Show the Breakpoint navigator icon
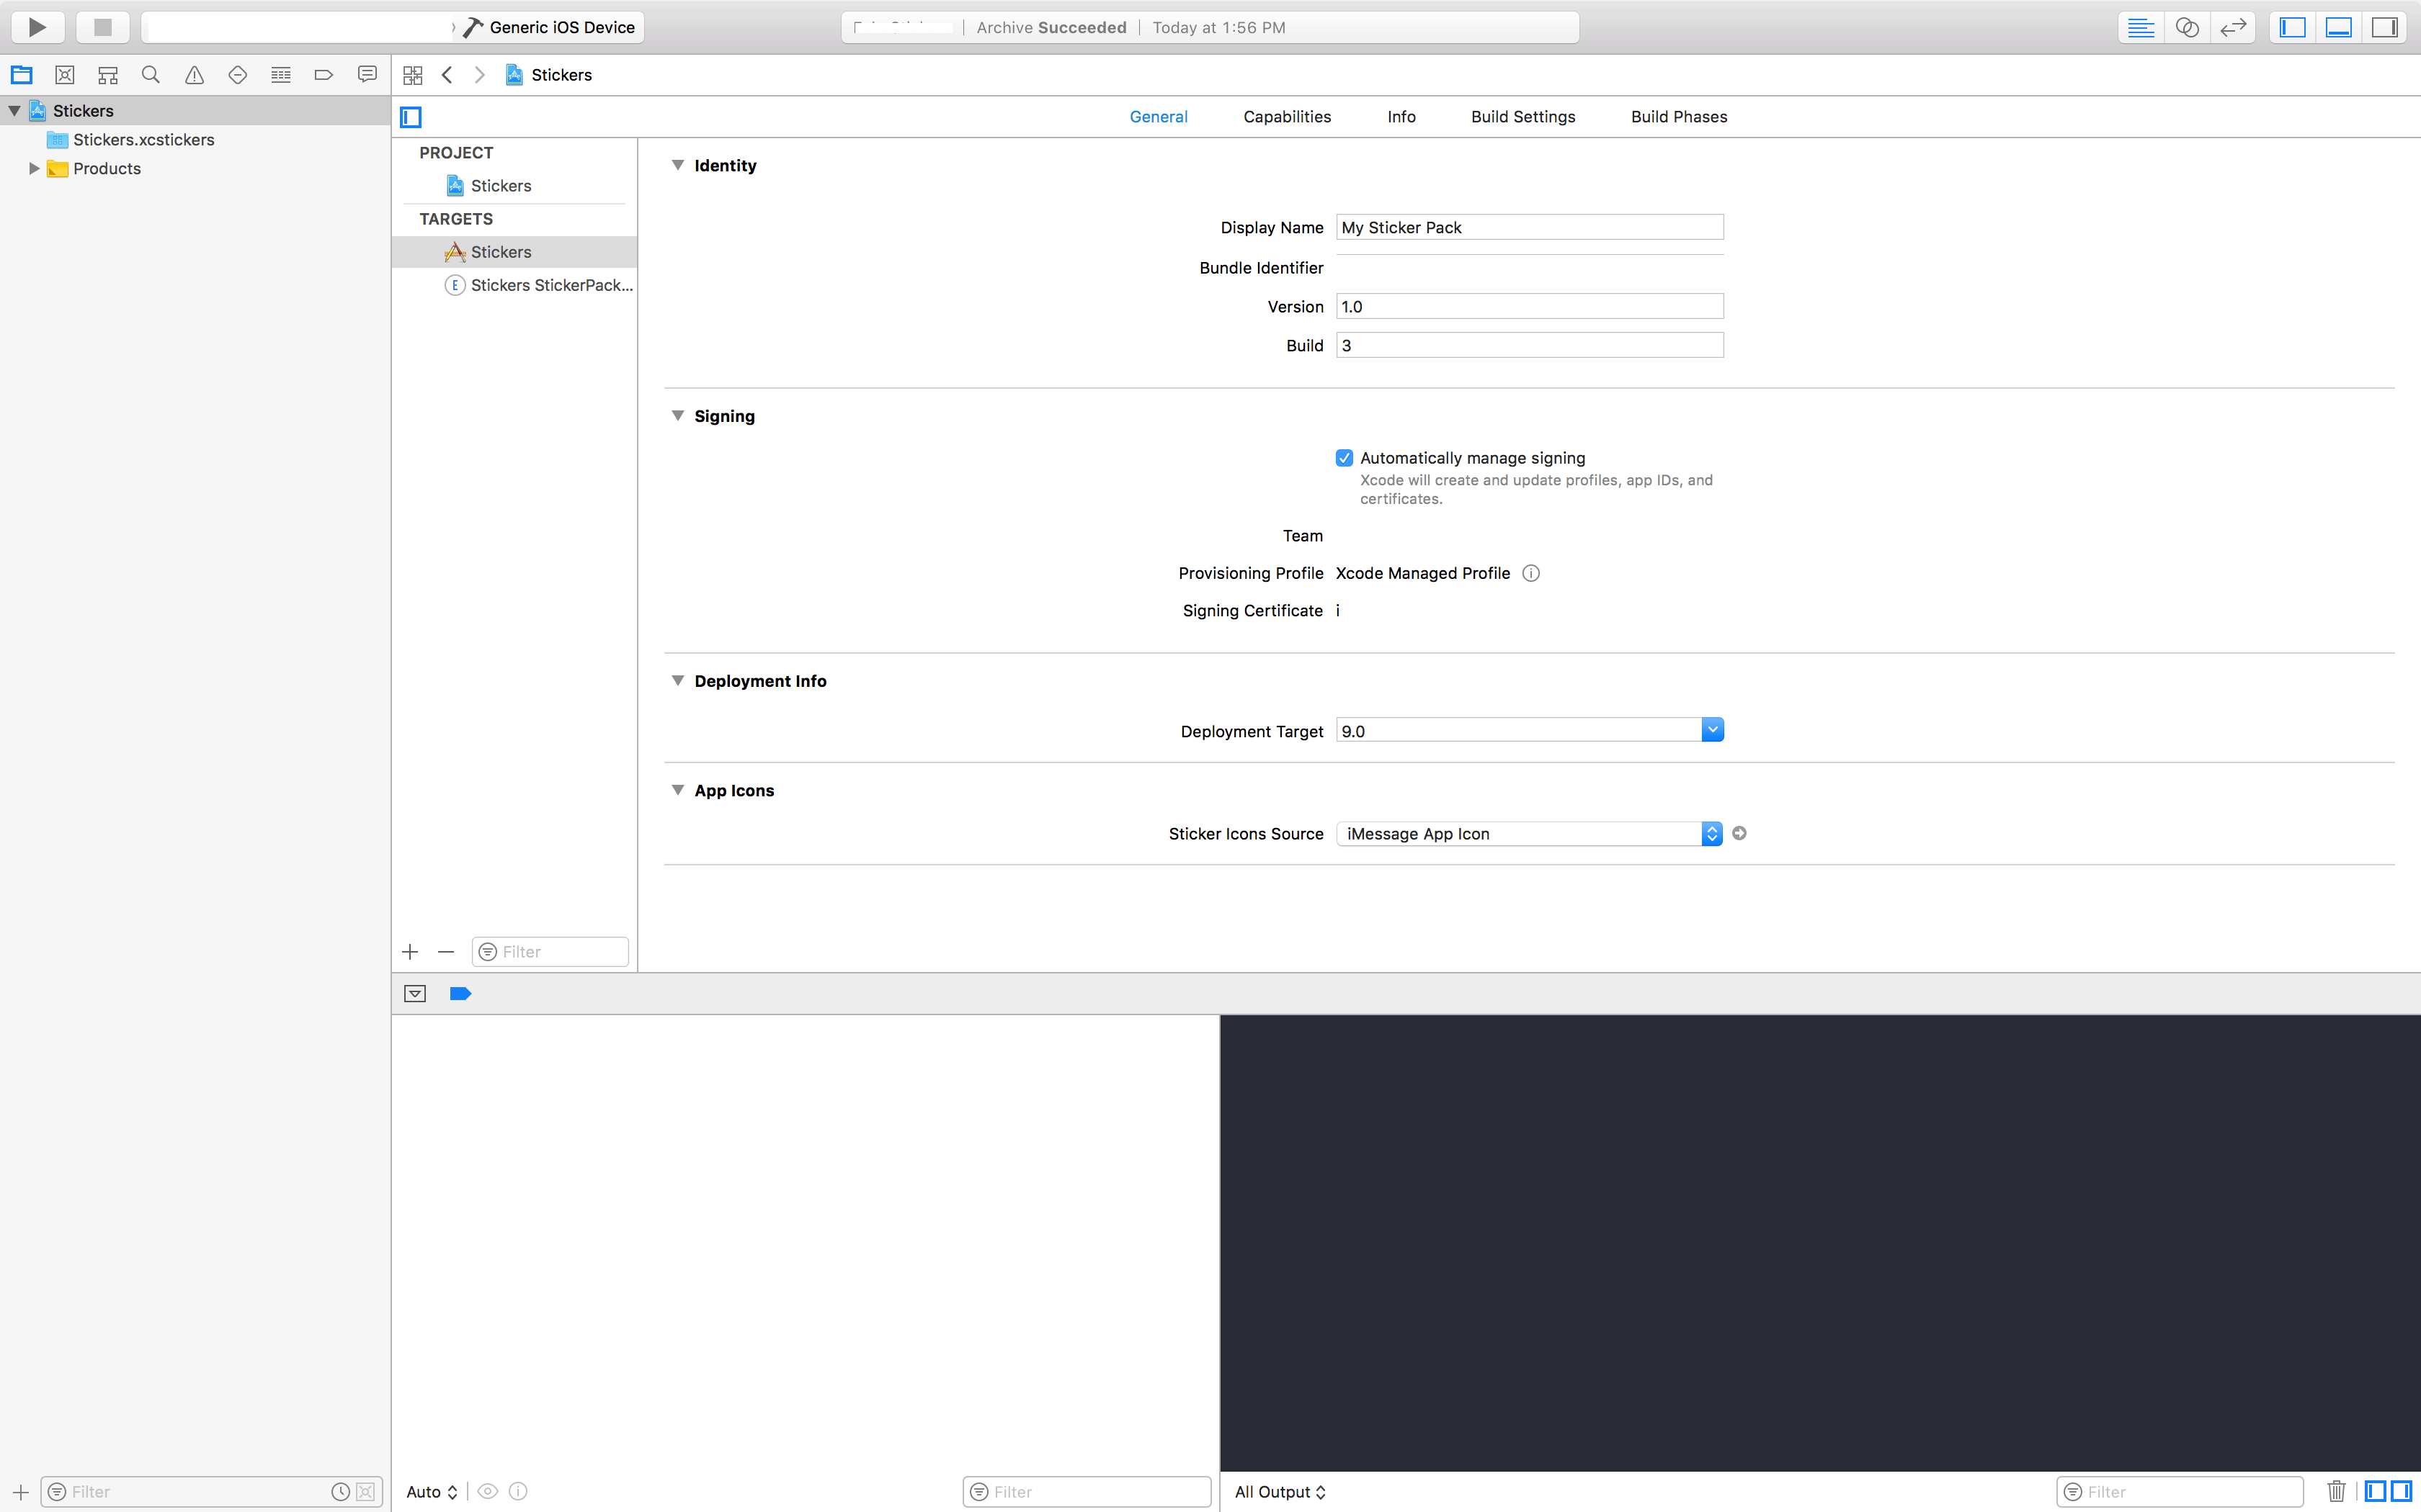Screen dimensions: 2421x1512 click(323, 75)
